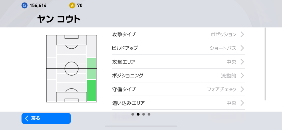Select the 守備タイプ row label
Screen dimensions: 282x130
click(x=124, y=89)
